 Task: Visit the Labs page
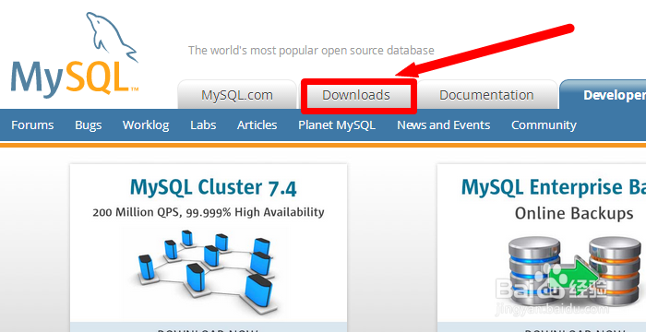pos(203,125)
